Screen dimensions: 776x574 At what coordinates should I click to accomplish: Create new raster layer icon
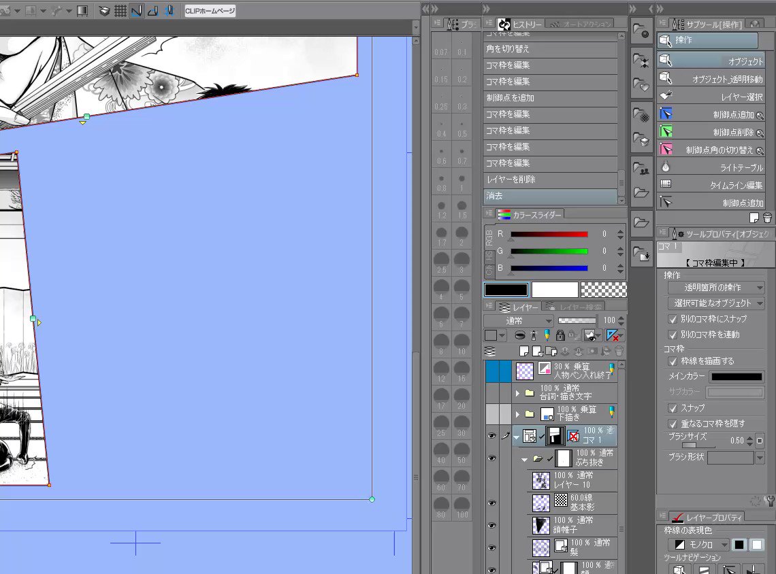point(524,352)
